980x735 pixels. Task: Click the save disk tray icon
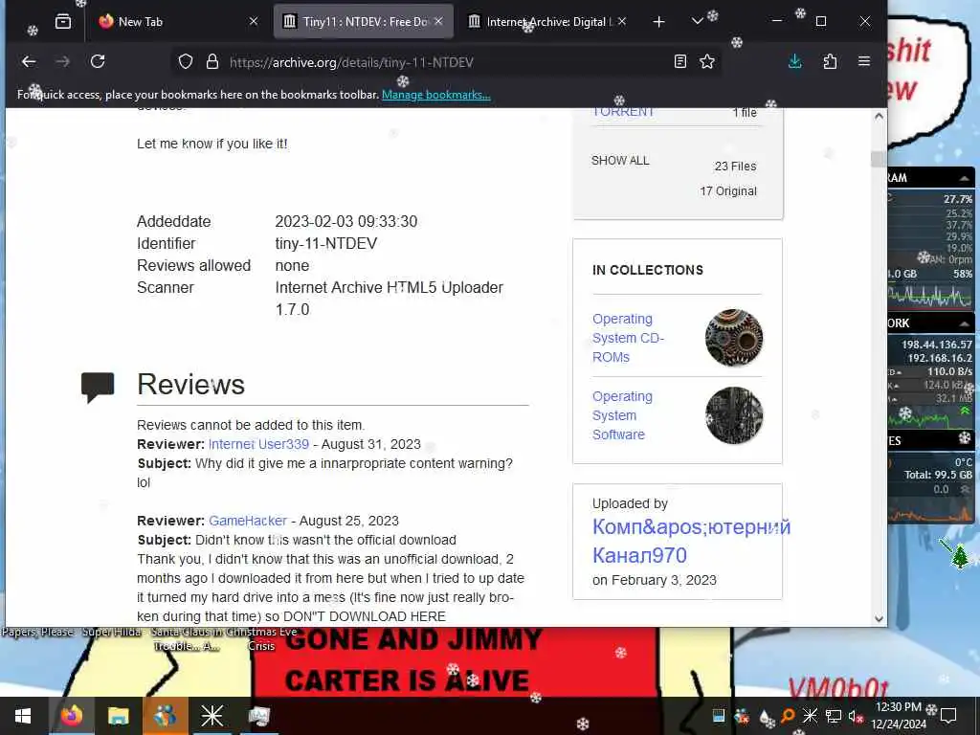[719, 716]
